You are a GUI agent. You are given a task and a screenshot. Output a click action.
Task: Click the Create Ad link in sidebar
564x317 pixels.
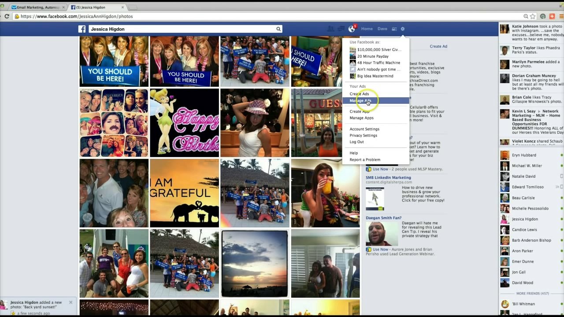point(438,46)
